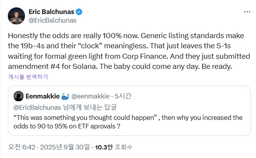Click Eric Balchunas's profile avatar
This screenshot has width=256, height=158.
[15, 16]
